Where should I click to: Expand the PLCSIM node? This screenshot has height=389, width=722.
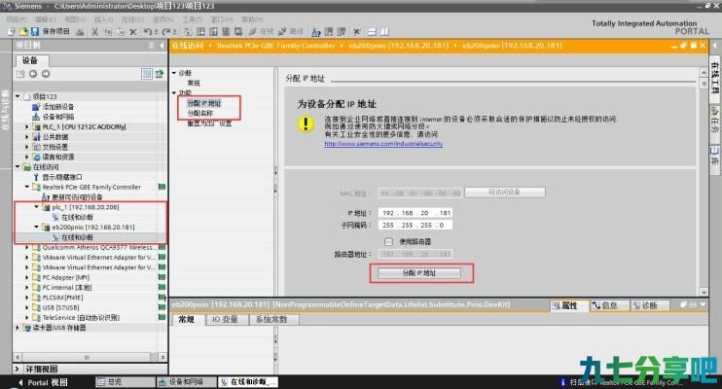(26, 298)
